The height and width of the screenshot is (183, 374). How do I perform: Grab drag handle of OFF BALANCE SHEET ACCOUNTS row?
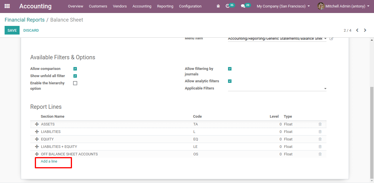pos(37,154)
